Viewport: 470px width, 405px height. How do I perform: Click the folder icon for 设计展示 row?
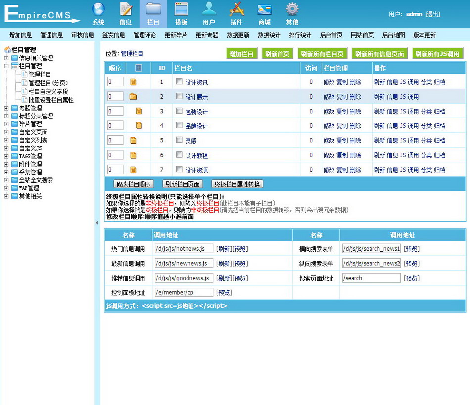(x=133, y=97)
